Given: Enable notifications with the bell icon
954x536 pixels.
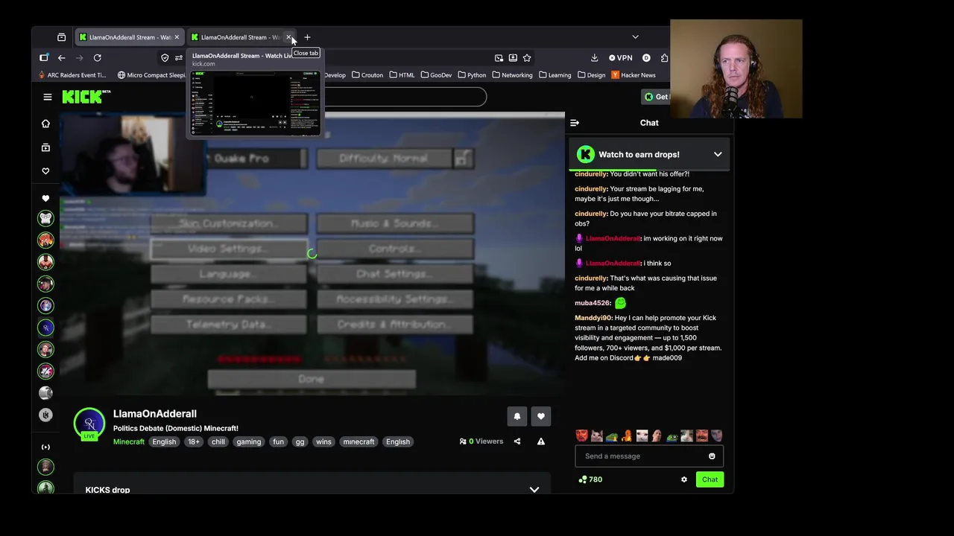Looking at the screenshot, I should tap(517, 416).
